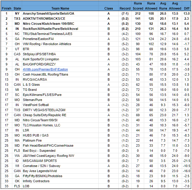Select J&I/West Coast/Legacy Roofing NW cell

[x=60, y=156]
